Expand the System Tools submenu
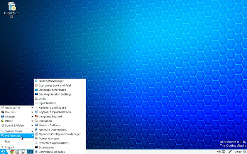The height and width of the screenshot is (154, 247). pos(17,131)
